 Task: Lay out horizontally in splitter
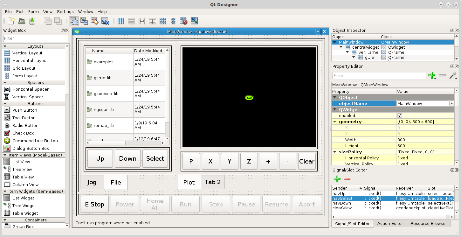tap(142, 21)
